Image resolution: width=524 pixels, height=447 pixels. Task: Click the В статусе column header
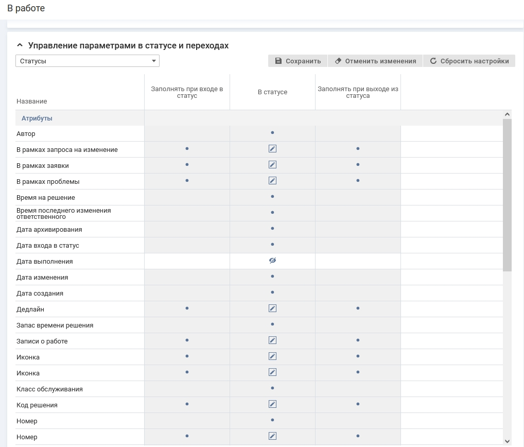pyautogui.click(x=272, y=92)
